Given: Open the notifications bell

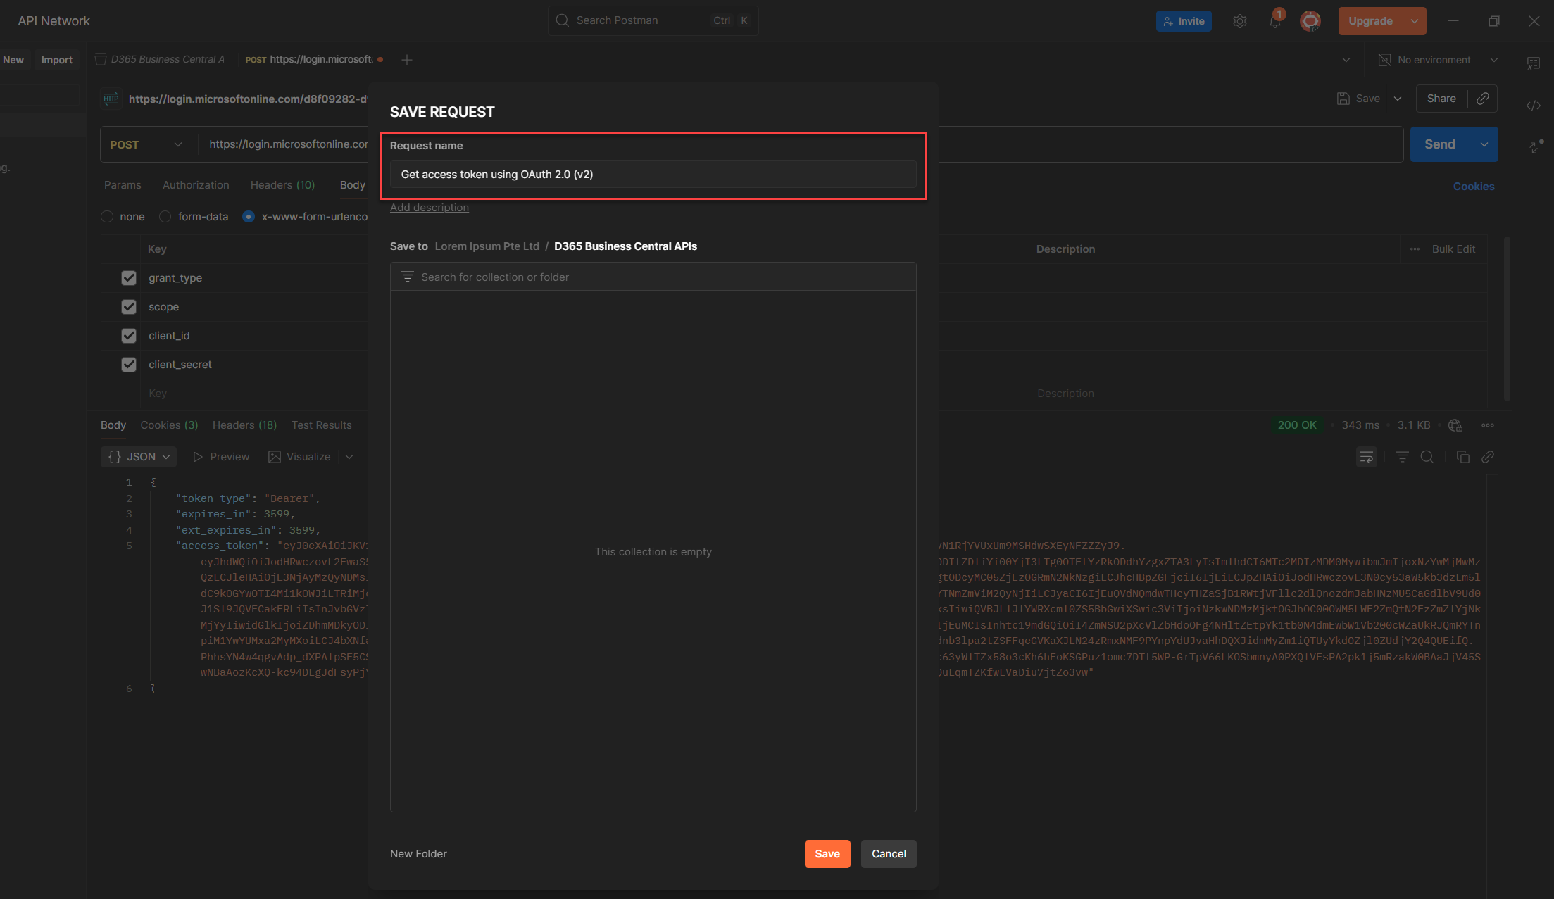Looking at the screenshot, I should click(1275, 21).
